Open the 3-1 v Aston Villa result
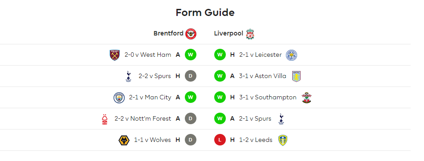The width and height of the screenshot is (424, 161). pos(263,76)
